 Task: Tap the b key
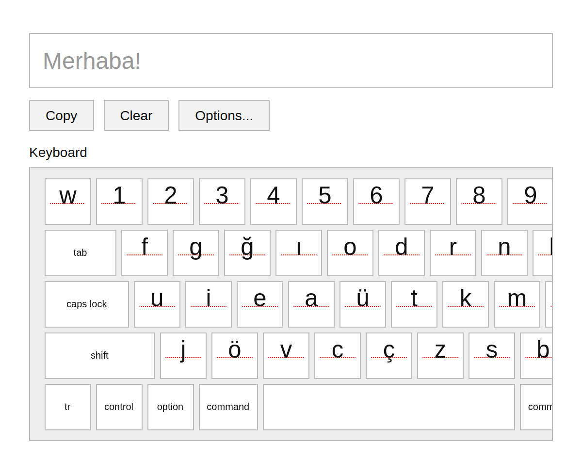[x=536, y=356]
